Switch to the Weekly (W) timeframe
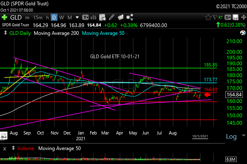Viewport: 247px width, 164px height. pyautogui.click(x=61, y=17)
